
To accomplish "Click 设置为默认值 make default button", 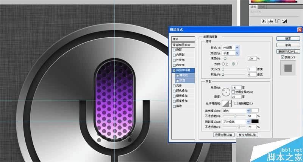I will click(x=223, y=135).
